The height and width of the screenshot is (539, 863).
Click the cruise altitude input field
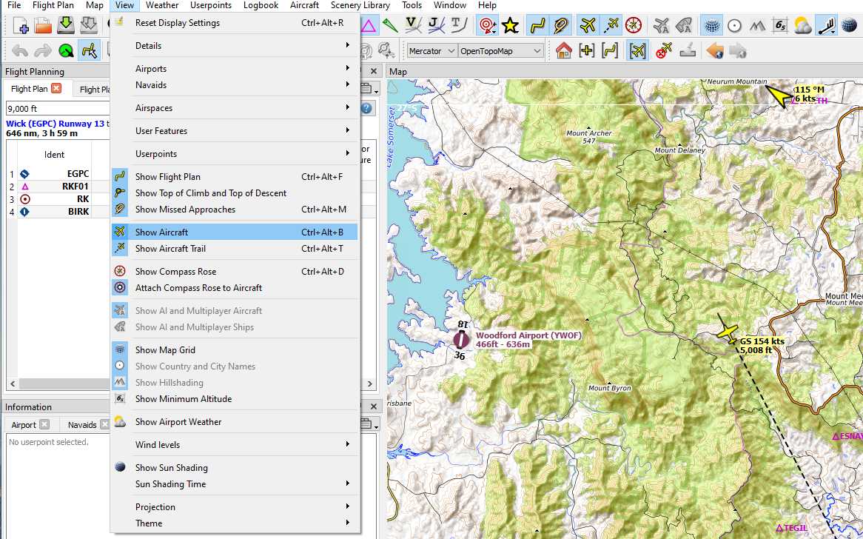pos(56,109)
